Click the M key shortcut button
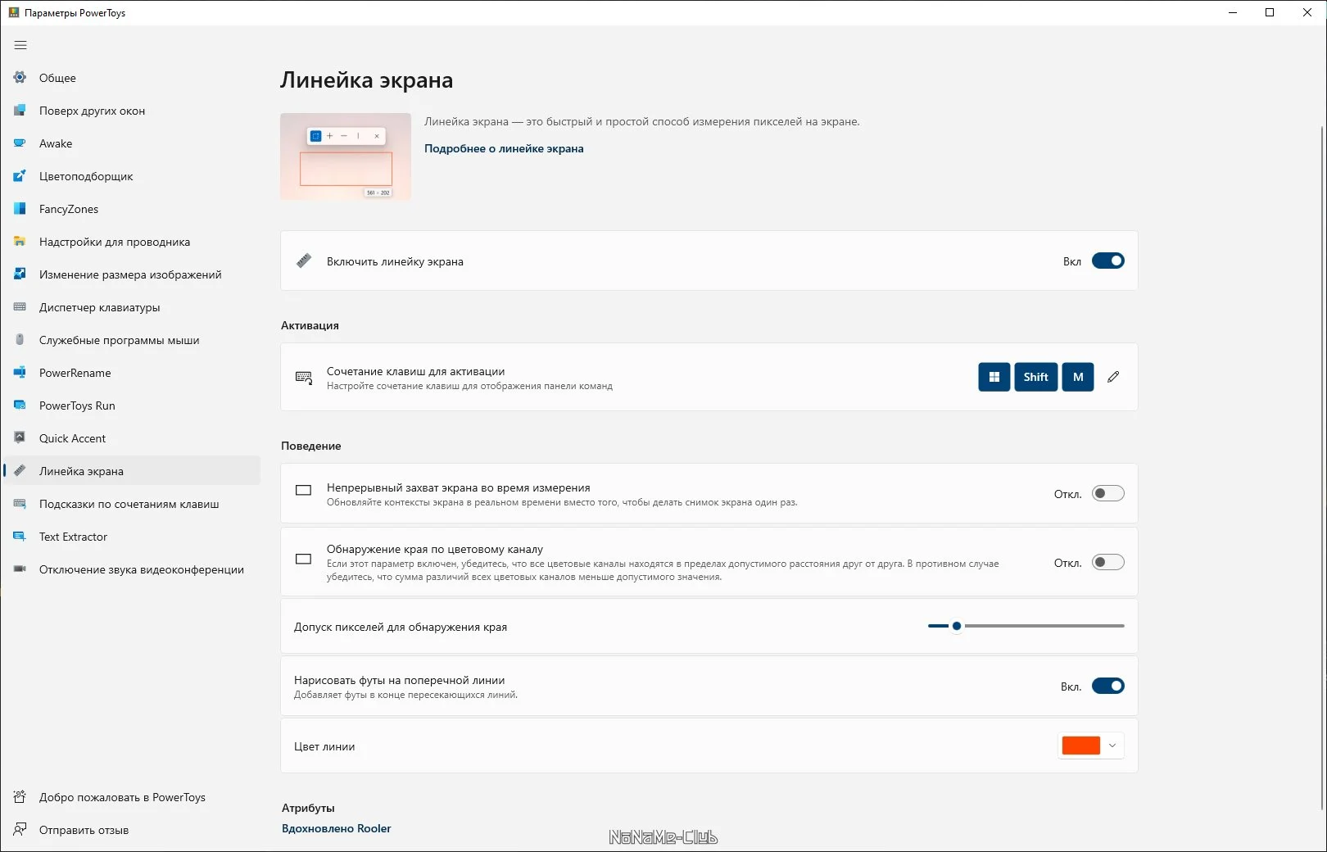1327x852 pixels. pyautogui.click(x=1078, y=377)
